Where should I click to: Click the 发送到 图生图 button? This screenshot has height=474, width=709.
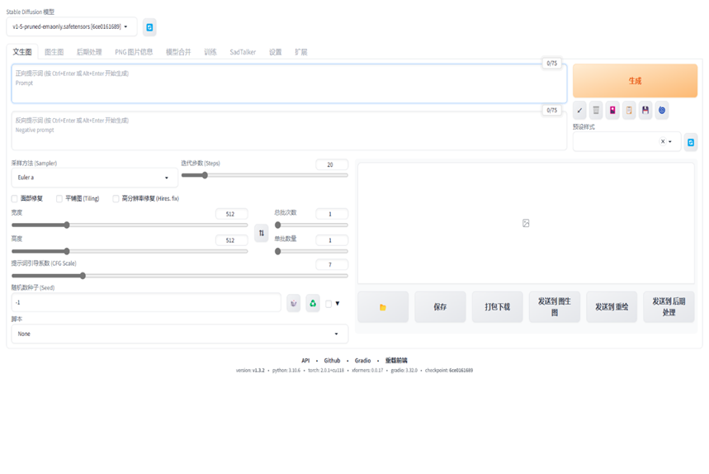[555, 307]
